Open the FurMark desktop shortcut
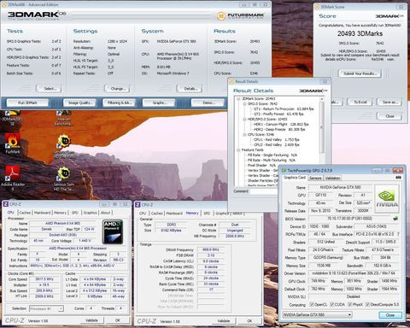This screenshot has height=328, width=410. click(x=13, y=143)
